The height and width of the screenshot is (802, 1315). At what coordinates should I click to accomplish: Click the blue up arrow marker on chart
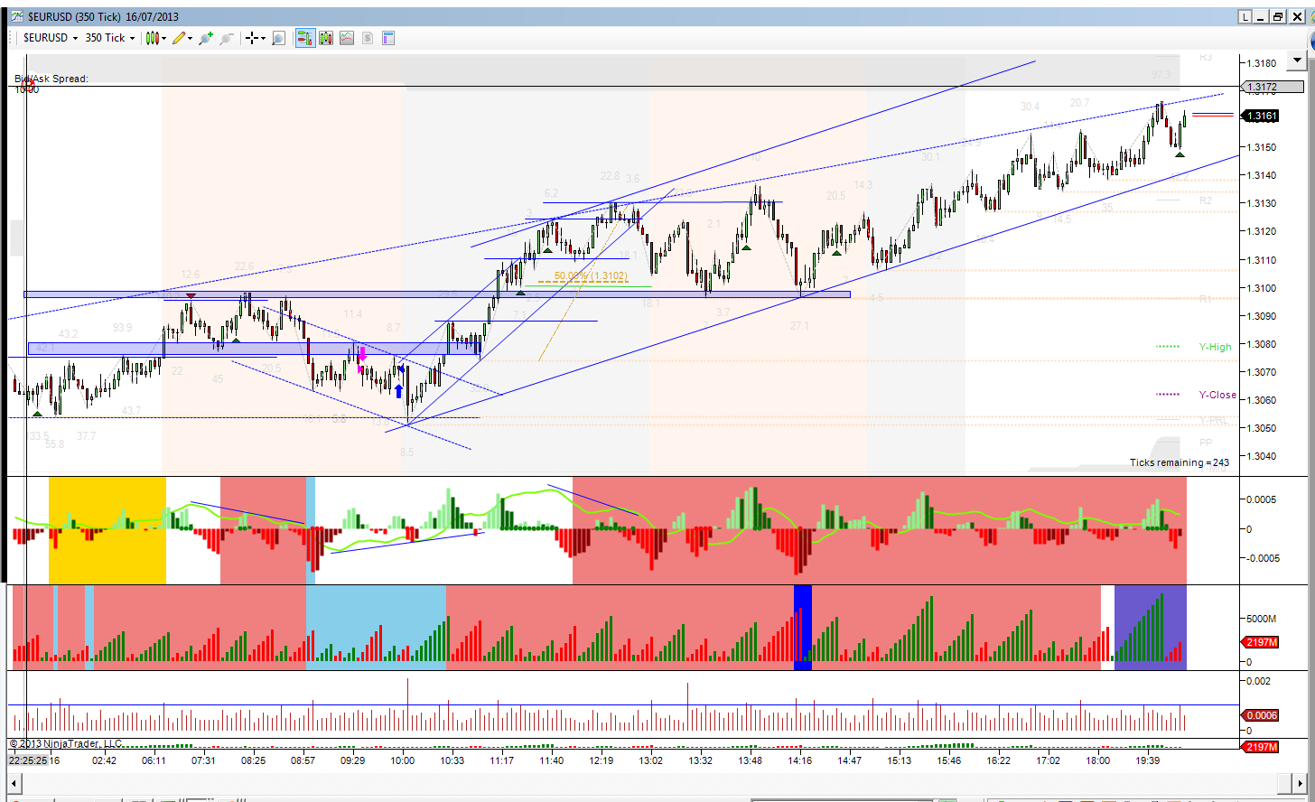coord(398,391)
